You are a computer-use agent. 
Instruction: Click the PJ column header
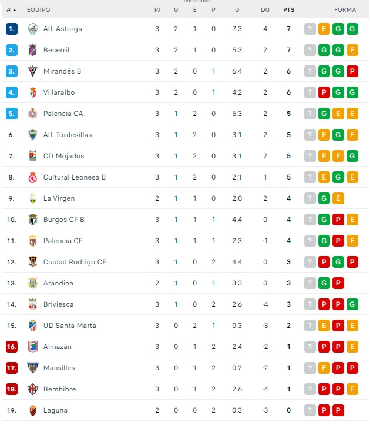click(x=157, y=10)
